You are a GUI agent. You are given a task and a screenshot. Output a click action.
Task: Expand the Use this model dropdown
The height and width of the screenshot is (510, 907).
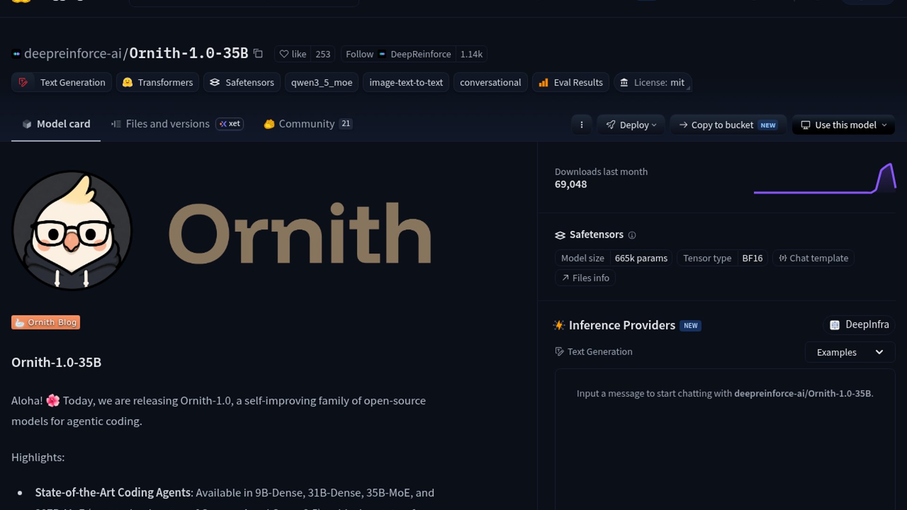pos(843,125)
